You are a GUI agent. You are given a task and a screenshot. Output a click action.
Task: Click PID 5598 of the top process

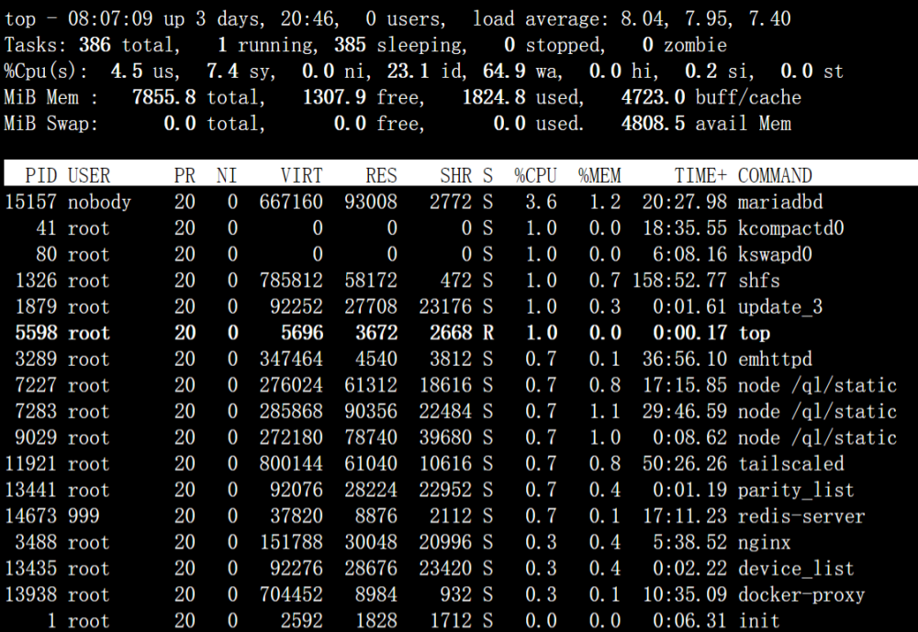point(36,333)
